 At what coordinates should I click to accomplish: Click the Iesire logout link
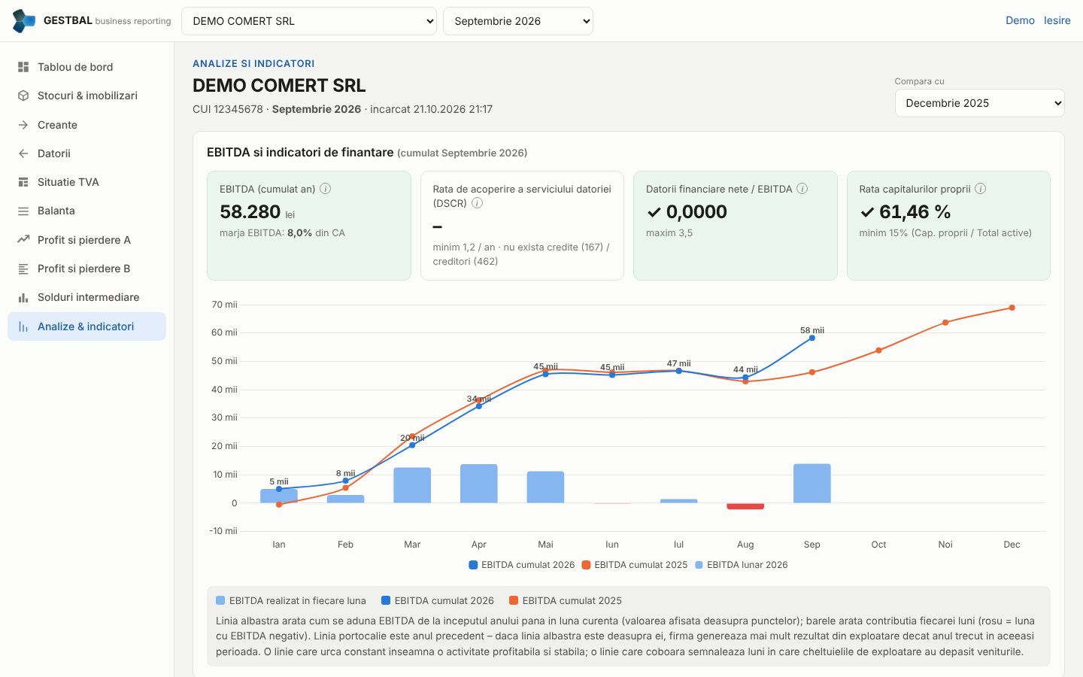coord(1057,20)
